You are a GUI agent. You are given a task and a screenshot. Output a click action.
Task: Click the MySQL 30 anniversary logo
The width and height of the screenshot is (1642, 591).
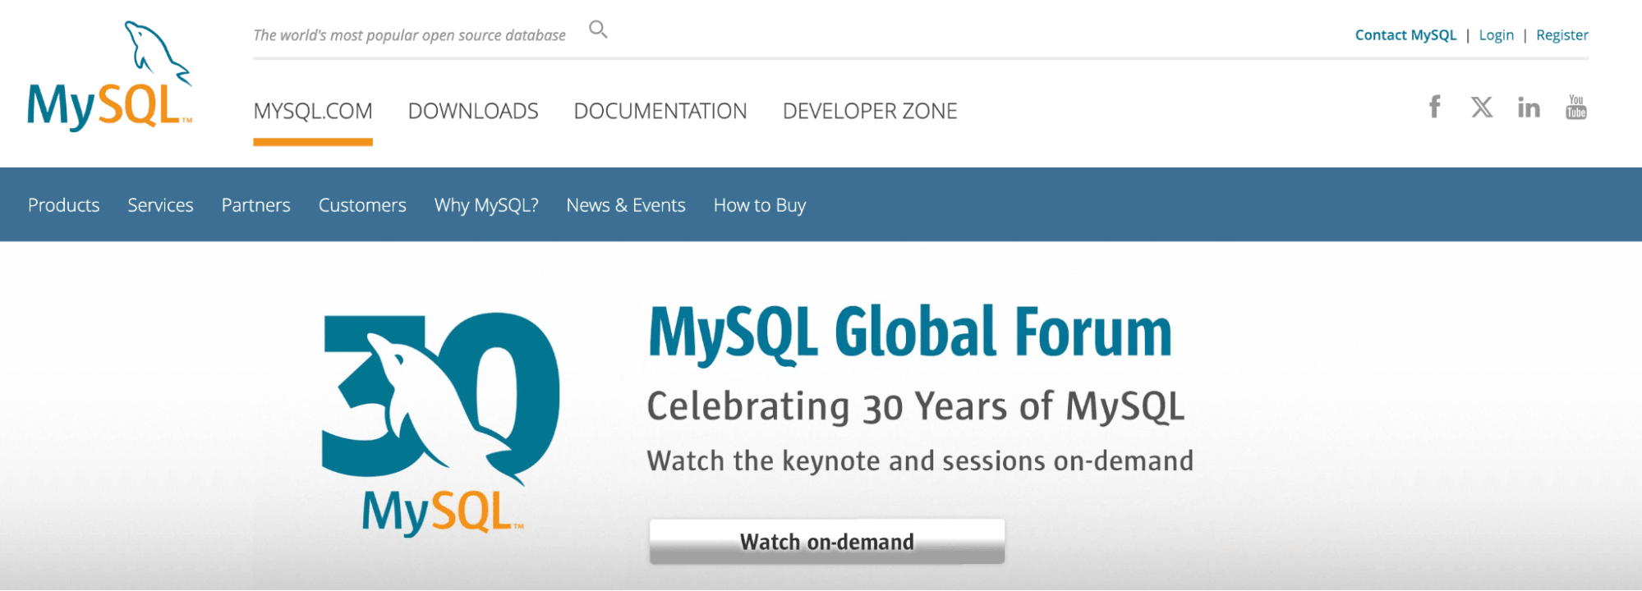[x=440, y=424]
